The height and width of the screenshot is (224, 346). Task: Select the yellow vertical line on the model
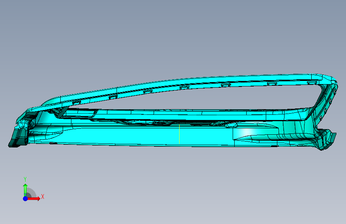click(x=180, y=134)
